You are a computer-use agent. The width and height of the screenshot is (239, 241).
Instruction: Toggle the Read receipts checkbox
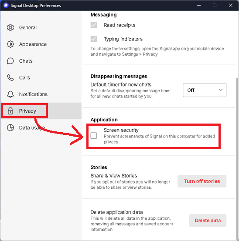tap(94, 25)
